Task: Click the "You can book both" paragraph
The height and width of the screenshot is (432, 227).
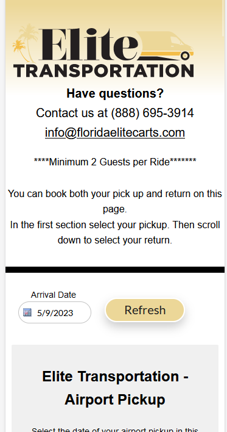Action: click(x=115, y=201)
